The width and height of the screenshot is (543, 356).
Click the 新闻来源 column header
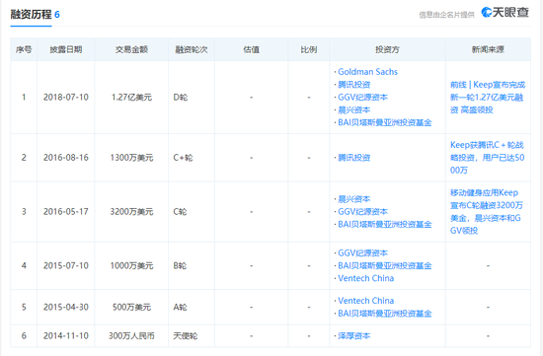point(488,49)
